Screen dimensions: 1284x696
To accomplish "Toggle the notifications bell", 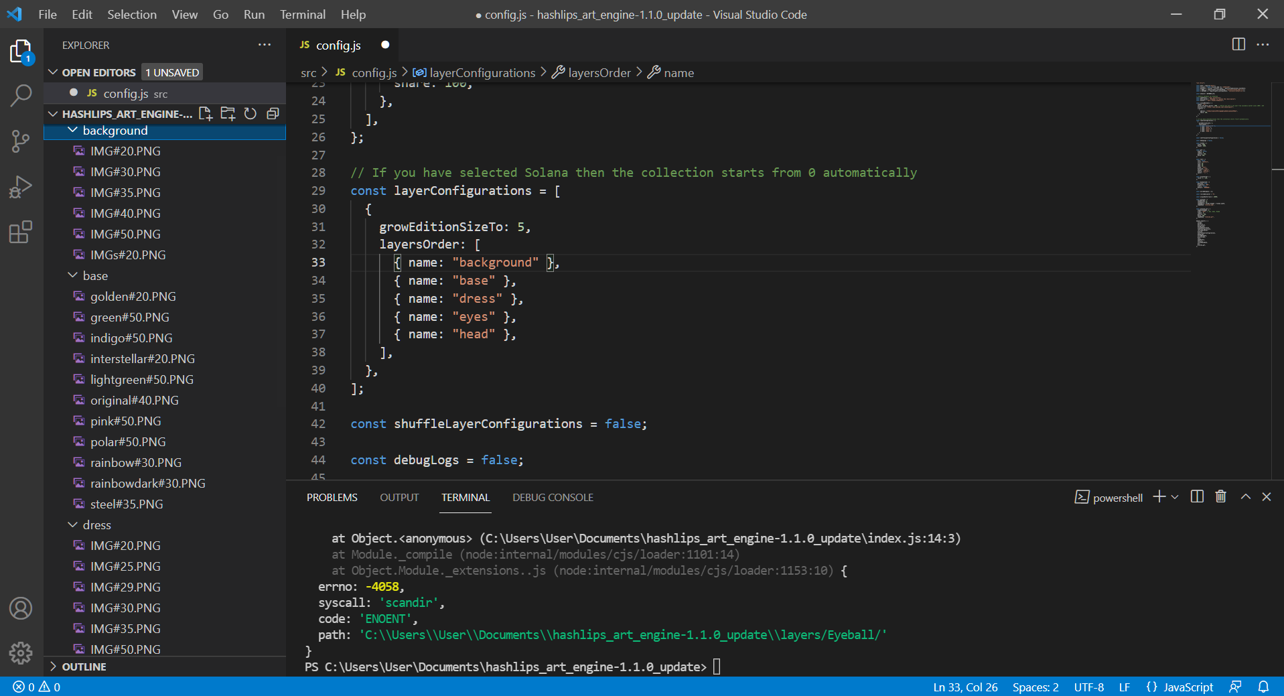I will pyautogui.click(x=1263, y=687).
